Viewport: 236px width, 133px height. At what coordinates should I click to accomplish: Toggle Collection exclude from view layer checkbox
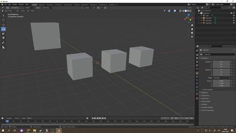point(231,13)
